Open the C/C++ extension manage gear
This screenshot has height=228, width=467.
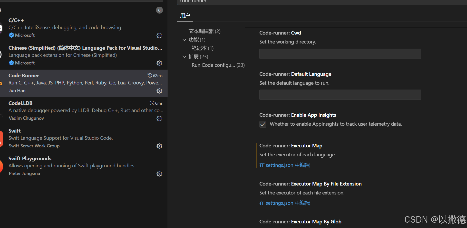159,36
